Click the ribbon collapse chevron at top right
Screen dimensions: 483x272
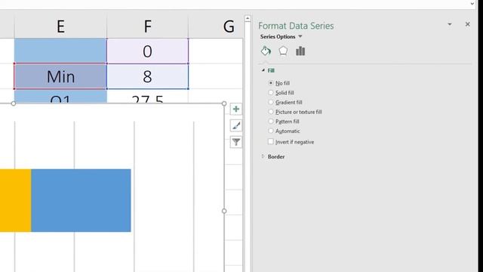pos(472,4)
